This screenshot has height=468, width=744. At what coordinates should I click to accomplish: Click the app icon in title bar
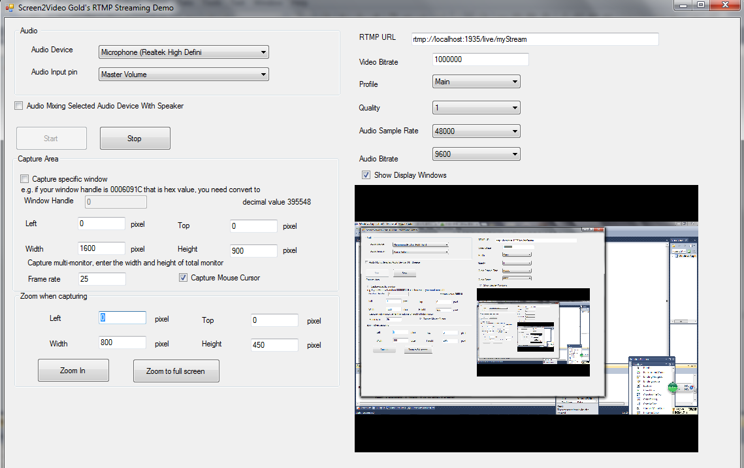coord(8,7)
